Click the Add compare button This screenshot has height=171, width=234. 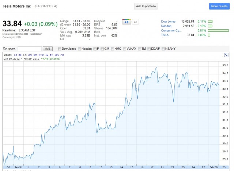(x=48, y=49)
